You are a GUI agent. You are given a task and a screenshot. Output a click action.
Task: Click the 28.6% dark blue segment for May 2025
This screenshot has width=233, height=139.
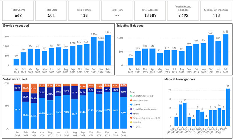(x=50, y=94)
